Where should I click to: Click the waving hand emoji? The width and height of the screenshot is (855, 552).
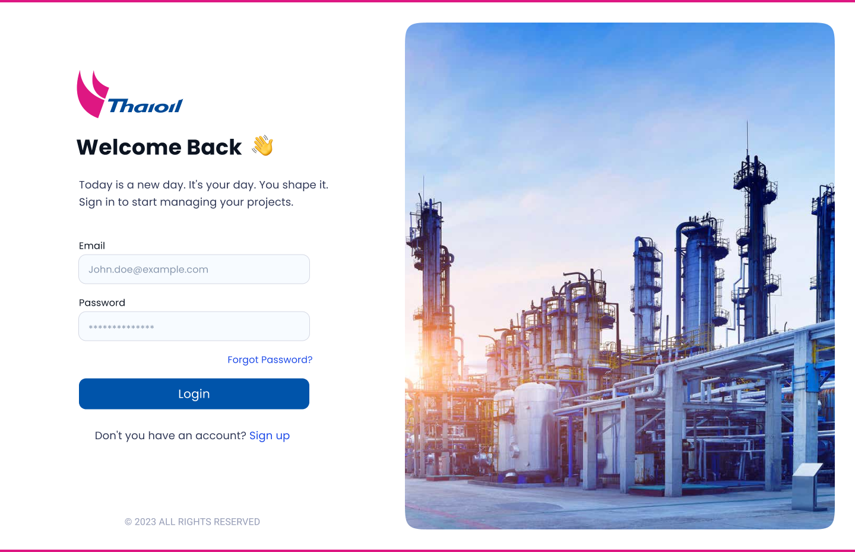pos(262,146)
